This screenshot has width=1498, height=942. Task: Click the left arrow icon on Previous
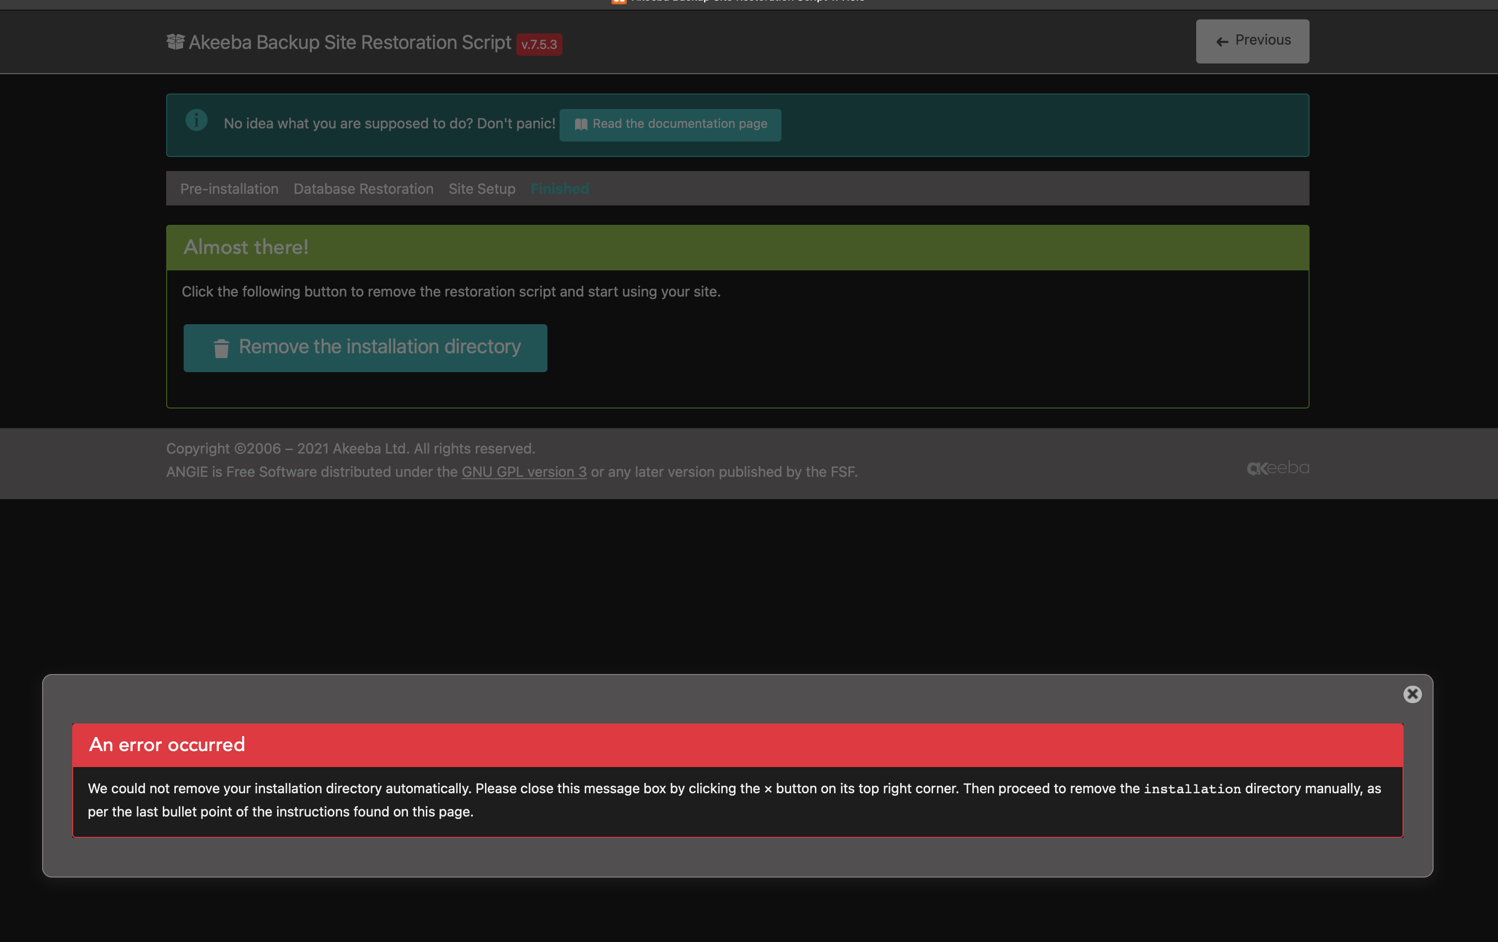1222,42
